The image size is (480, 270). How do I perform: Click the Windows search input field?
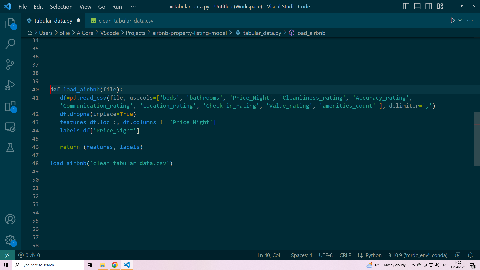pyautogui.click(x=48, y=265)
